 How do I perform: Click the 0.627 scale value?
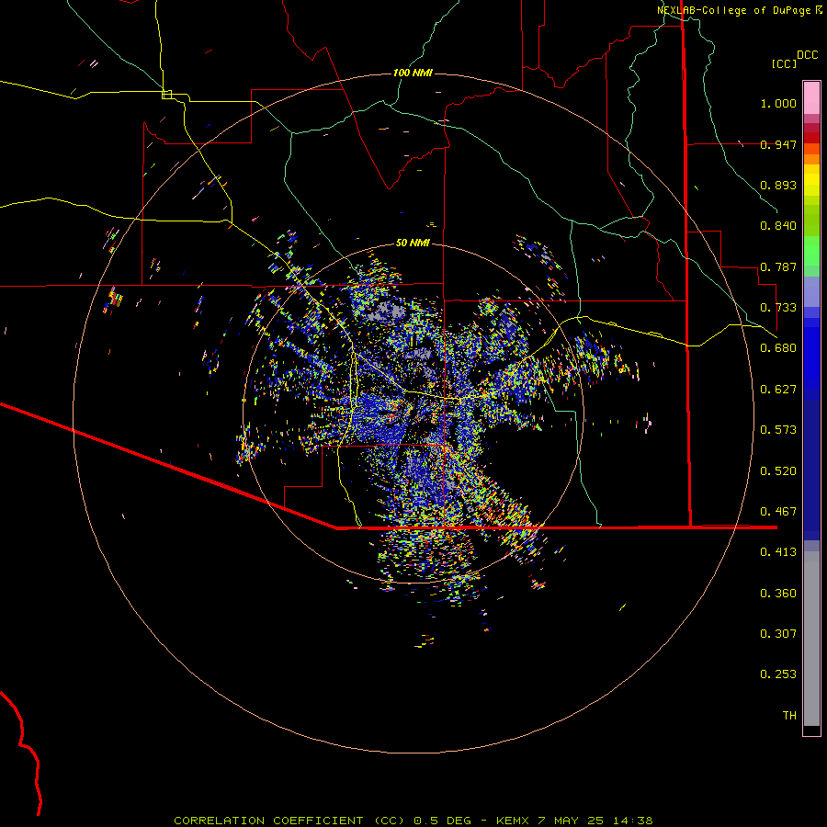778,390
